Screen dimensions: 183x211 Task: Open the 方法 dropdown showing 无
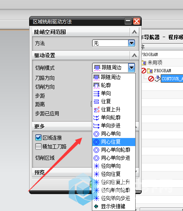point(114,43)
